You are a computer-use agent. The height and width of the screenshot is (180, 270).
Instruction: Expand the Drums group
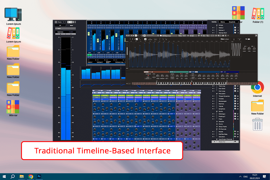[217, 124]
